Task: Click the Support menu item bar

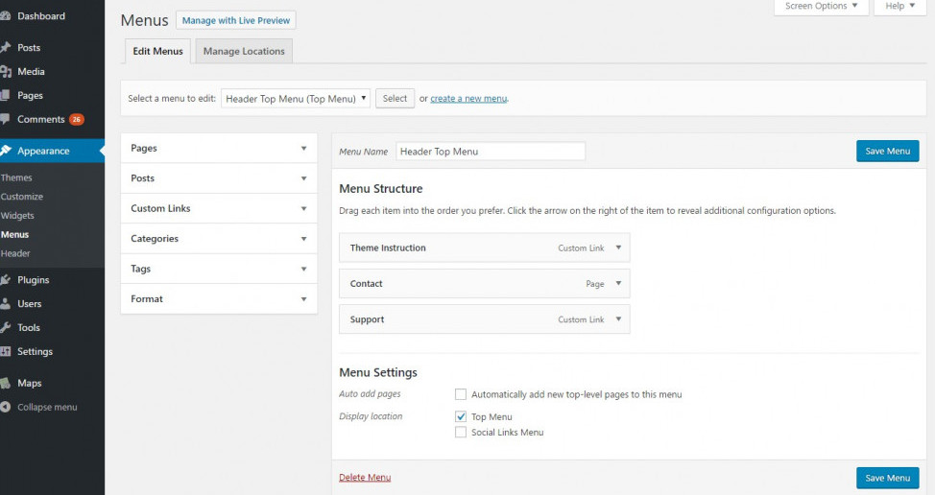Action: click(x=484, y=318)
